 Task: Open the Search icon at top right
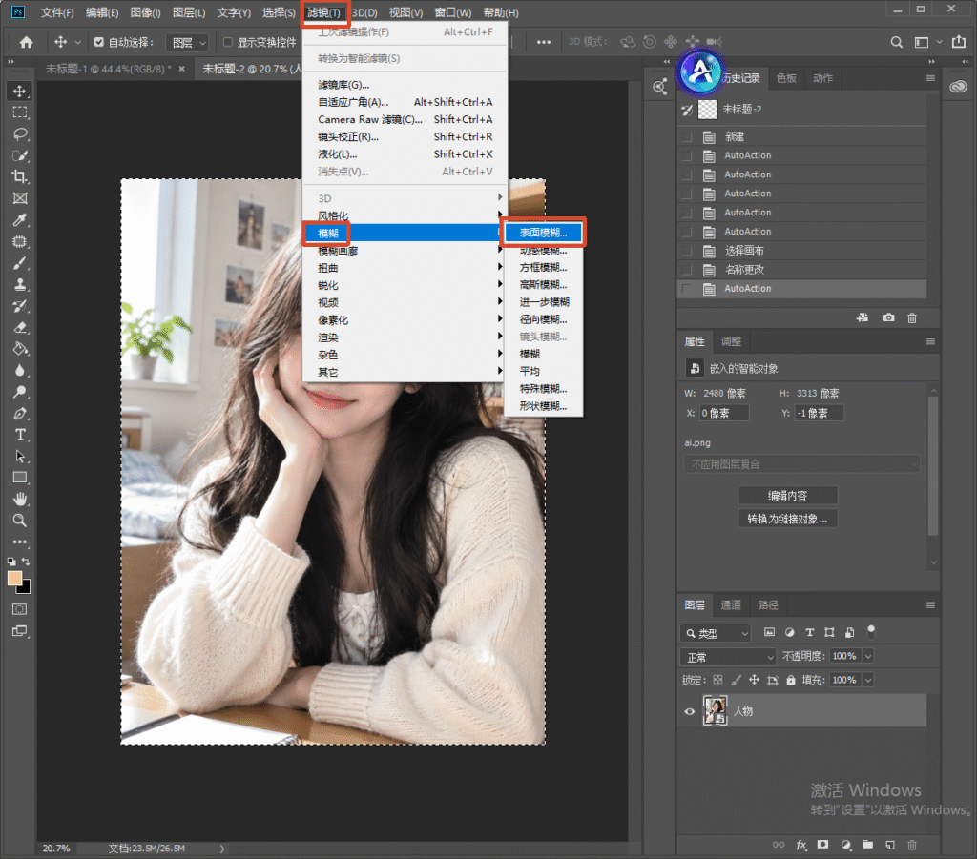(x=896, y=42)
